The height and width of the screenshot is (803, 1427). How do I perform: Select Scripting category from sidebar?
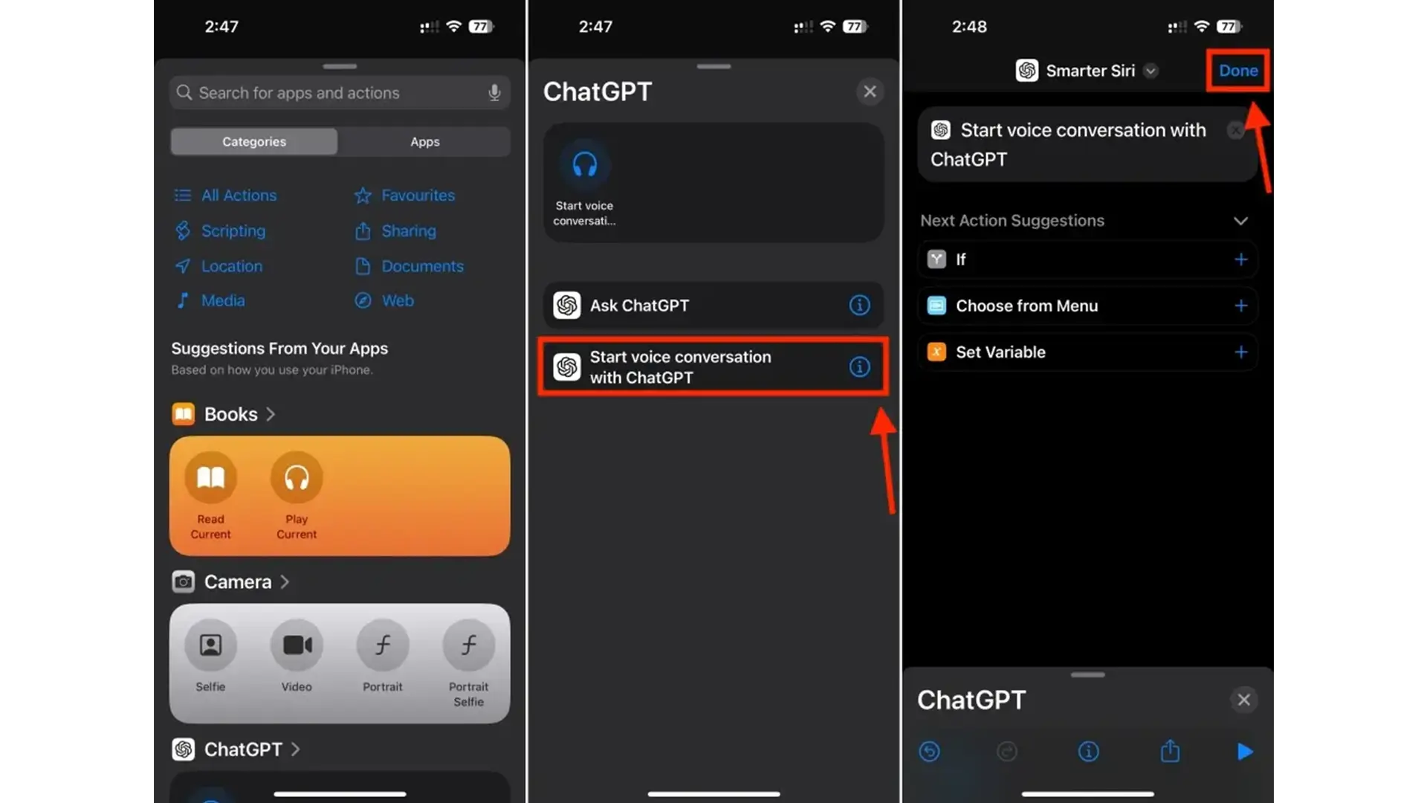coord(233,230)
